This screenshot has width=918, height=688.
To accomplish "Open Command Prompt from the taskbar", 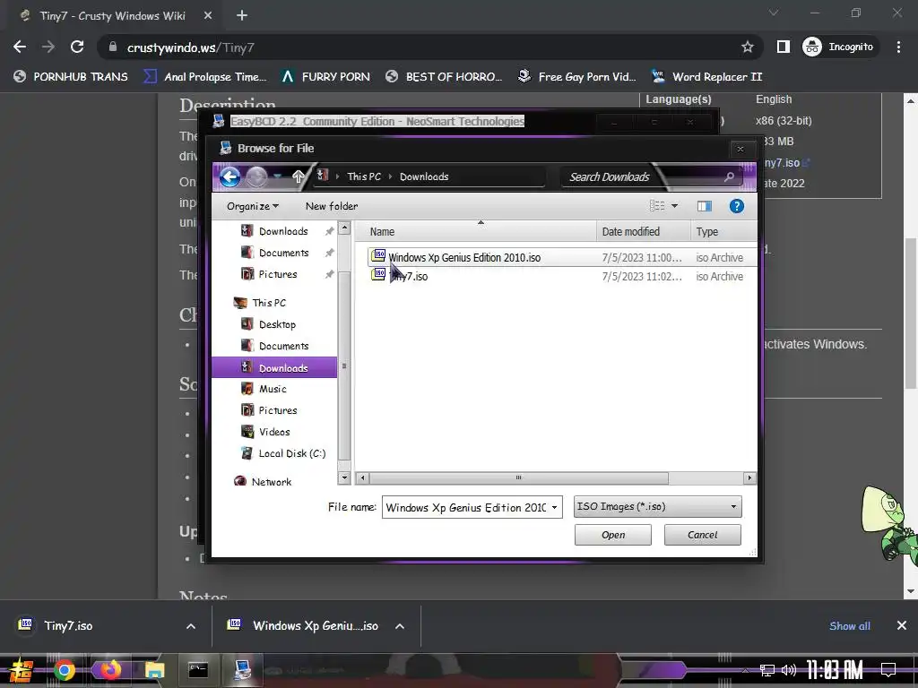I will pyautogui.click(x=198, y=670).
